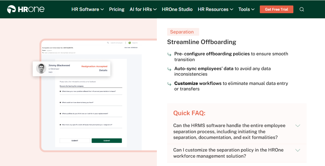325x166 pixels.
Task: Click the white SUBMIT button in mockup
Action: [x=75, y=141]
